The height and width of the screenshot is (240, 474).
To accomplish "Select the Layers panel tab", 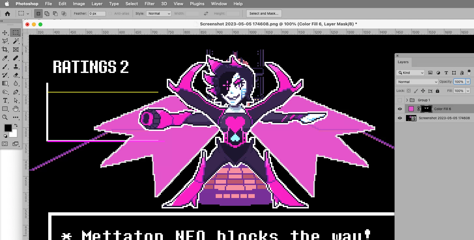I will [403, 62].
